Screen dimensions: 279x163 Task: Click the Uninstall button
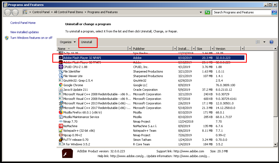tap(86, 42)
